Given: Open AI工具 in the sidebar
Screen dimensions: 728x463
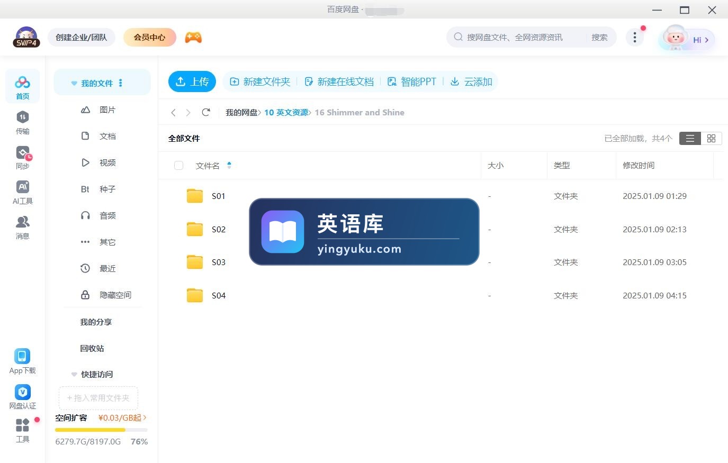Looking at the screenshot, I should coord(22,193).
